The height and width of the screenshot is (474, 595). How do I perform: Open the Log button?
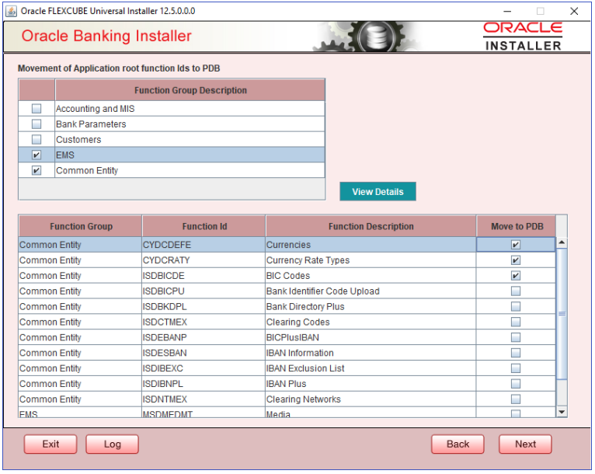click(x=113, y=444)
